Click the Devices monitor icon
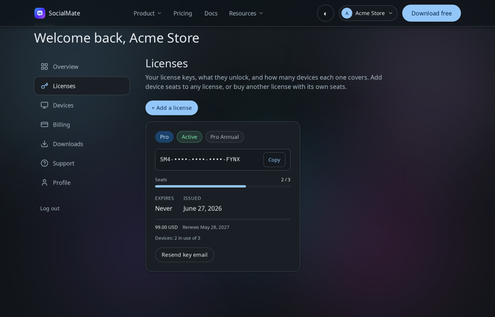495x317 pixels. (x=44, y=105)
